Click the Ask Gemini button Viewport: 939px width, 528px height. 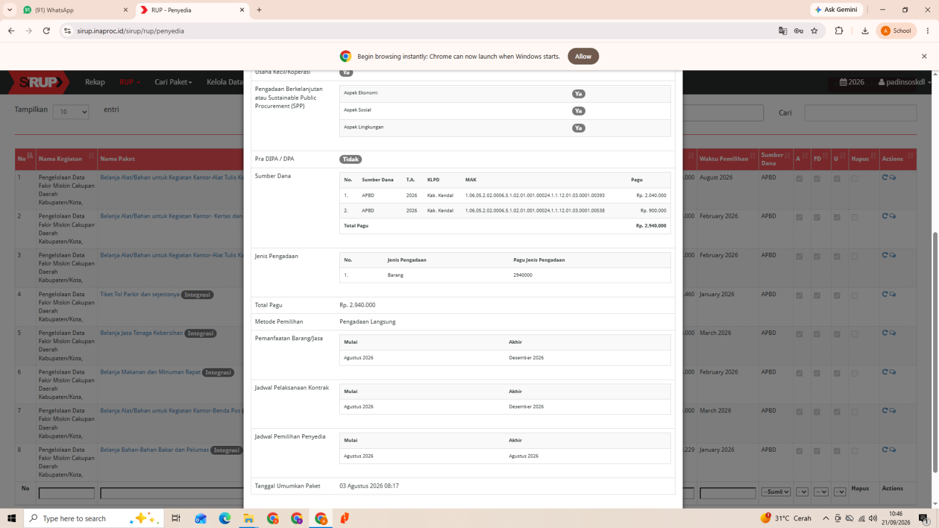click(x=836, y=10)
